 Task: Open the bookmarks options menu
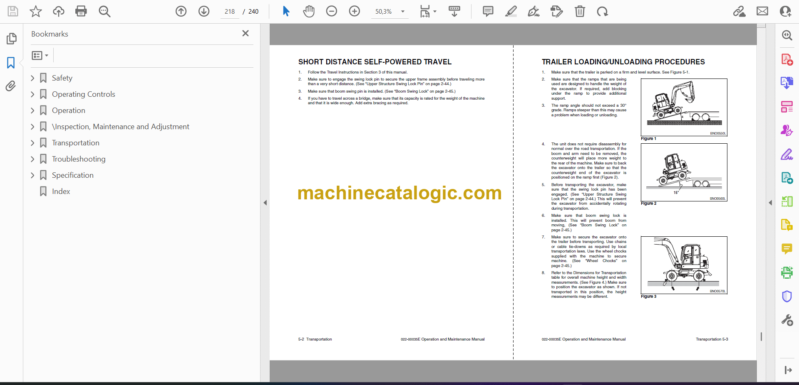pyautogui.click(x=40, y=55)
